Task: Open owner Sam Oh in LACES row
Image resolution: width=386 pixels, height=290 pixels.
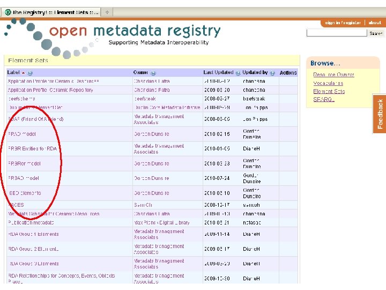Action: 143,205
